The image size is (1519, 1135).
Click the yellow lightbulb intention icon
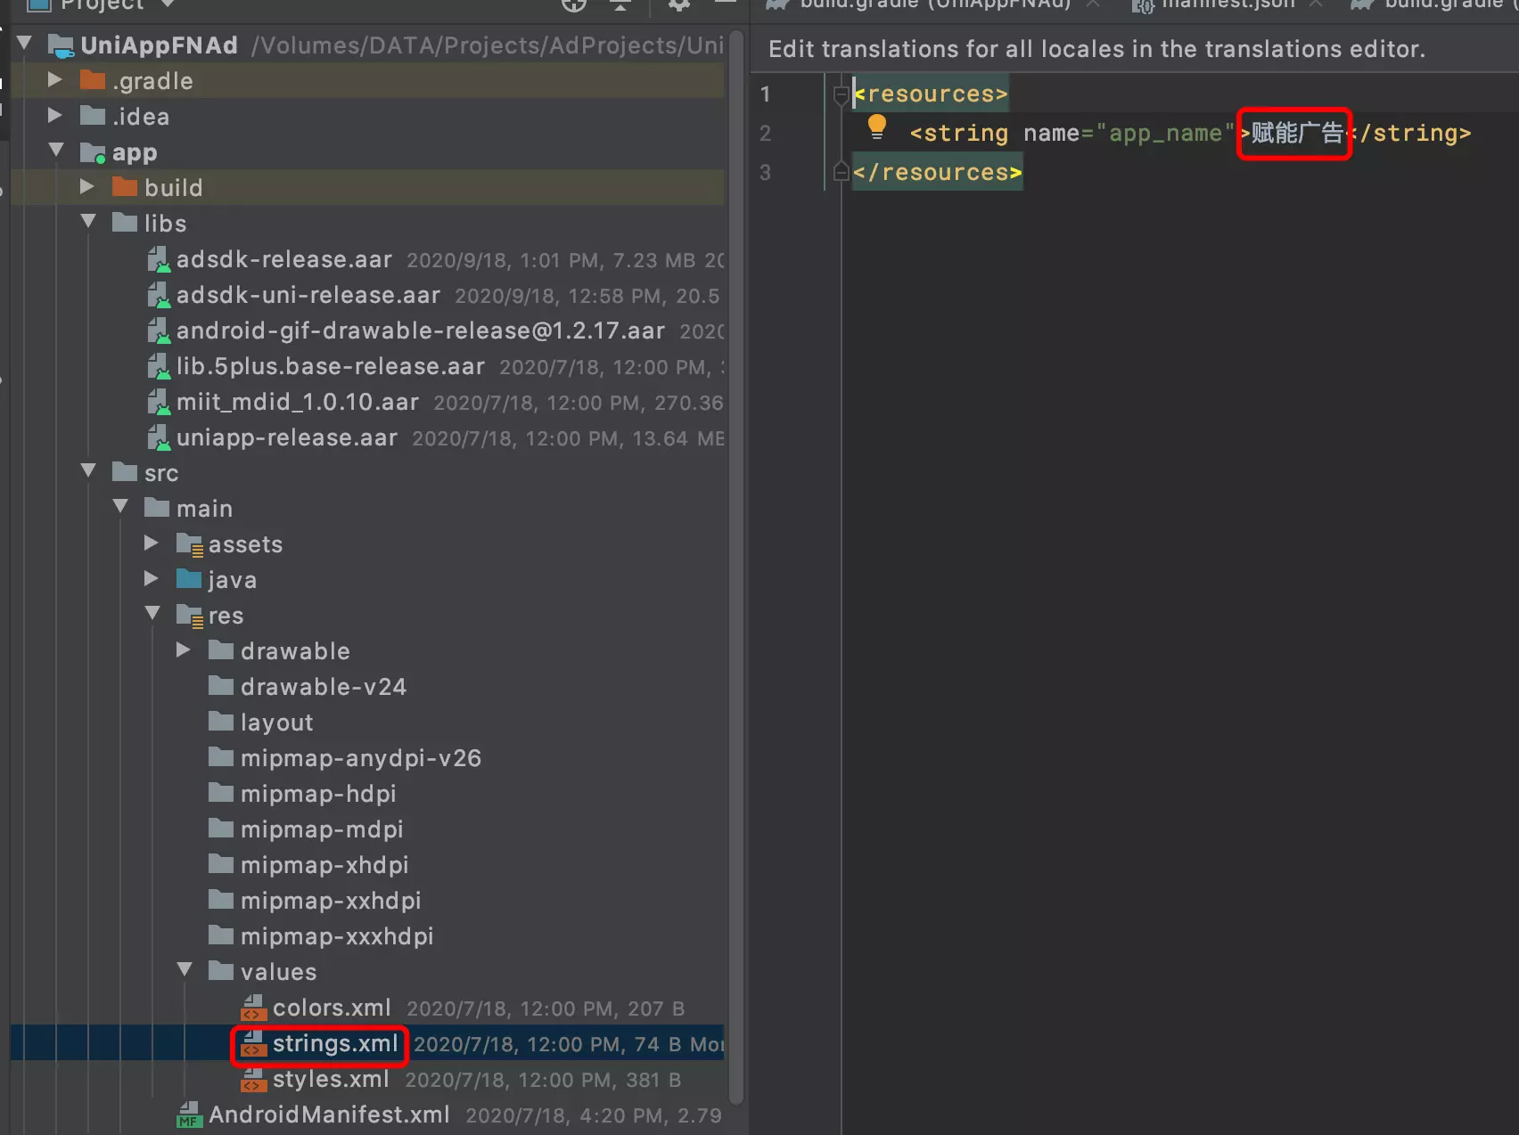[x=877, y=128]
